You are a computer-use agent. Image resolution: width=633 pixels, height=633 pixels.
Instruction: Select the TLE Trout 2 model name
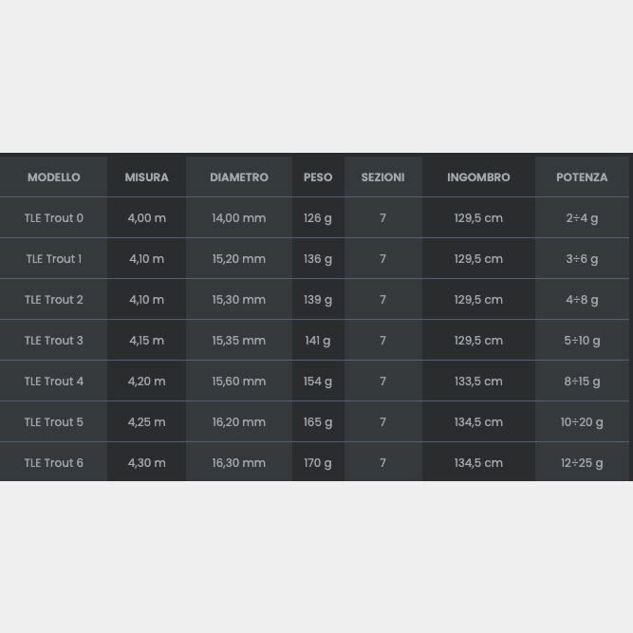pyautogui.click(x=54, y=300)
